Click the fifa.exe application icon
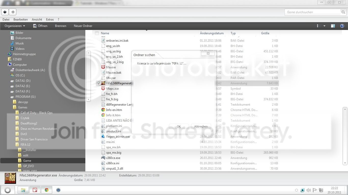Image resolution: width=348 pixels, height=195 pixels. tap(103, 67)
